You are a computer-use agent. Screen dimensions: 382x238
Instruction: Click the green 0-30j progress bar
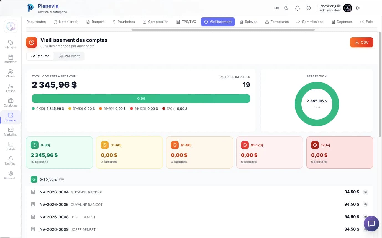[x=141, y=99]
